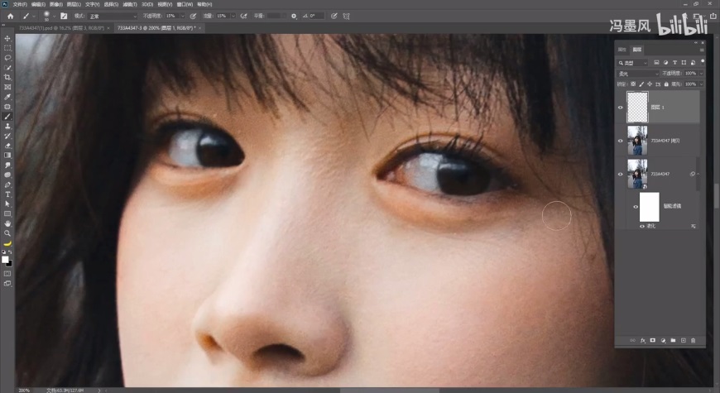
Task: Delete layer trash button
Action: (x=693, y=341)
